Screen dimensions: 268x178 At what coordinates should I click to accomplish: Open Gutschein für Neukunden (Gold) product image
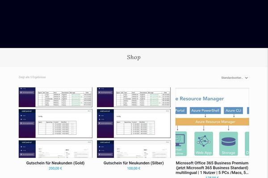point(55,122)
